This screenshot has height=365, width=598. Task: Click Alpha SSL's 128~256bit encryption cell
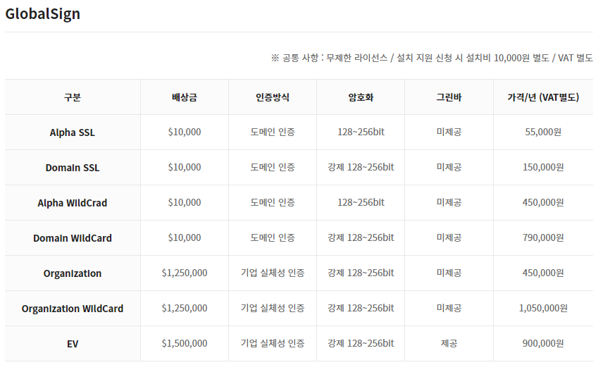pos(361,132)
